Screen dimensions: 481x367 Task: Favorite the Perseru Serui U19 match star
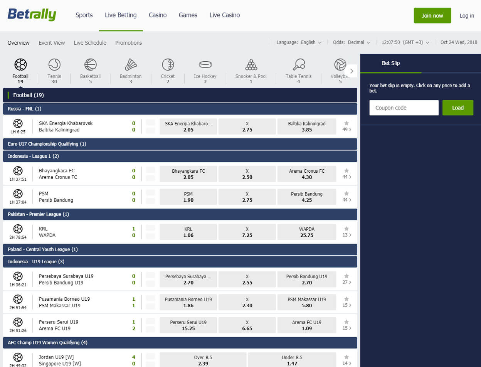tap(346, 322)
